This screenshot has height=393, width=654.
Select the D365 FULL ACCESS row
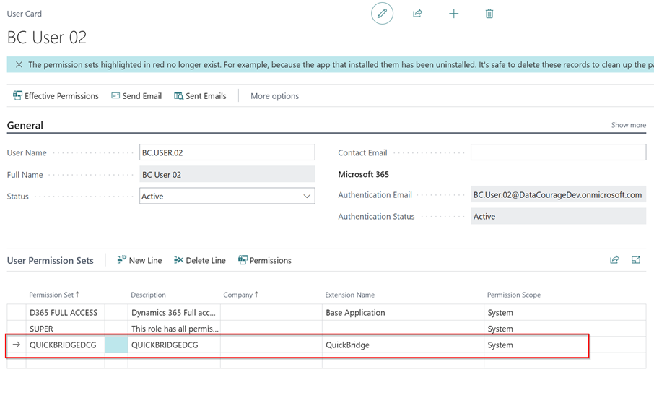[x=65, y=313]
